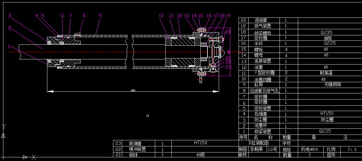Click the 活塞杆 name cell
This screenshot has height=161, width=362.
point(261,126)
